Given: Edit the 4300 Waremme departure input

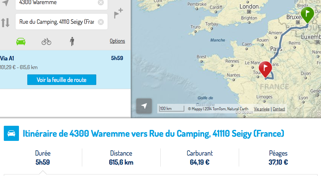Looking at the screenshot, I should pos(57,3).
